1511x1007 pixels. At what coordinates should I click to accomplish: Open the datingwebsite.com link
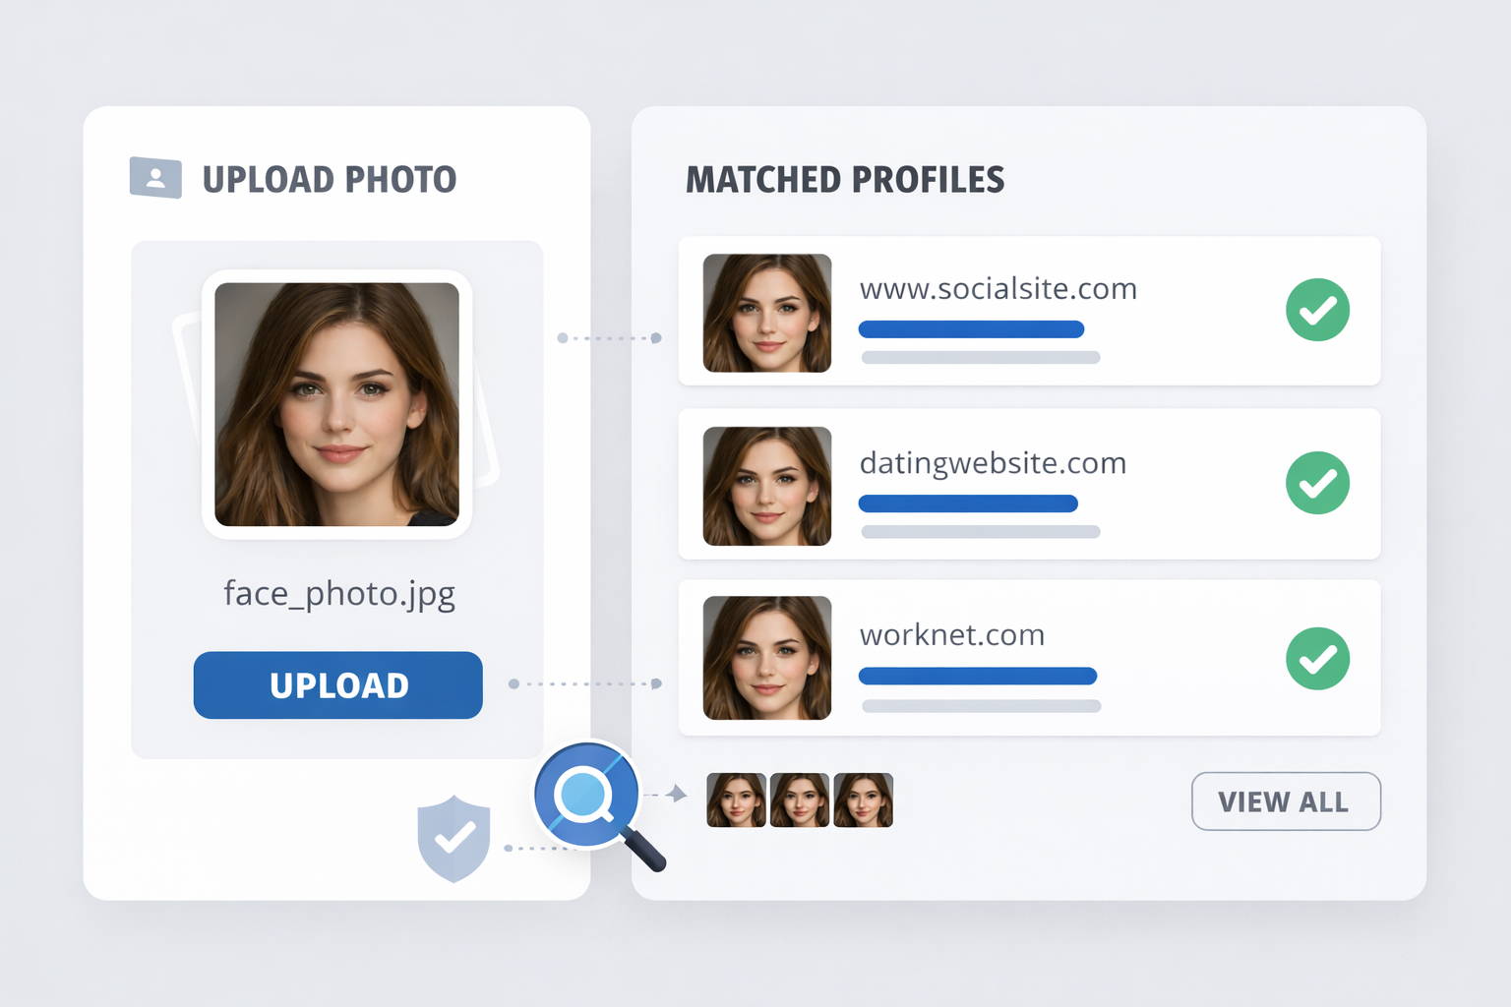(x=993, y=463)
